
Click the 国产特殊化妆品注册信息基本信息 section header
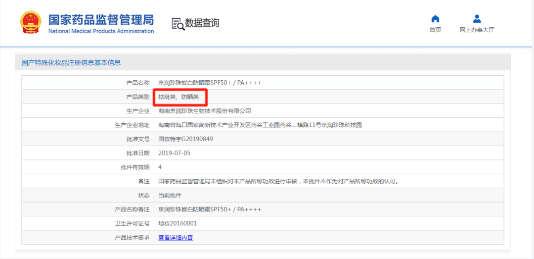coord(71,63)
